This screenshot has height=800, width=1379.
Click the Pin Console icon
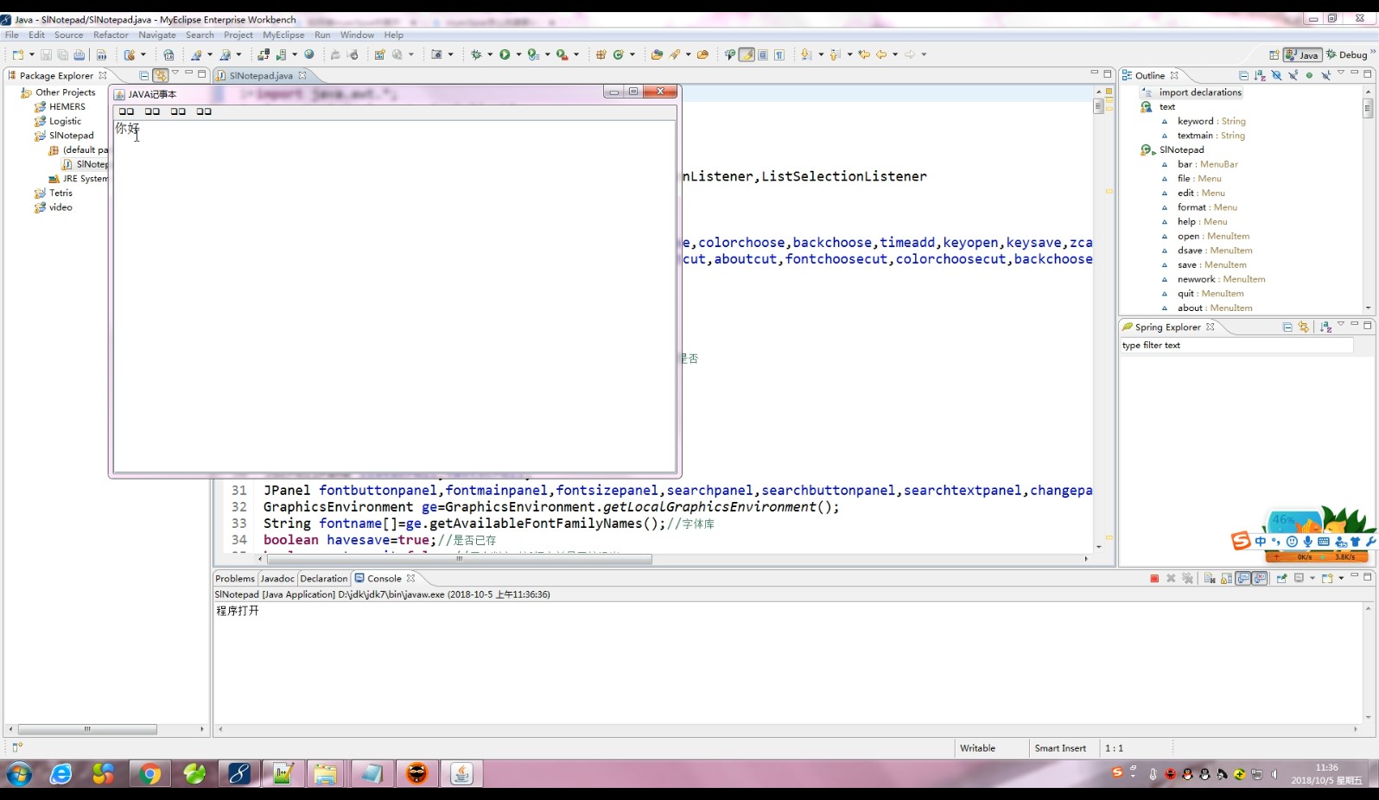[1281, 578]
